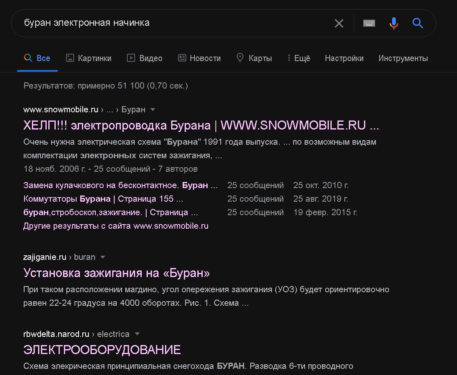Screen dimensions: 457x375
Task: Click the date 25 окт. 2010 г.
Action: 321,185
